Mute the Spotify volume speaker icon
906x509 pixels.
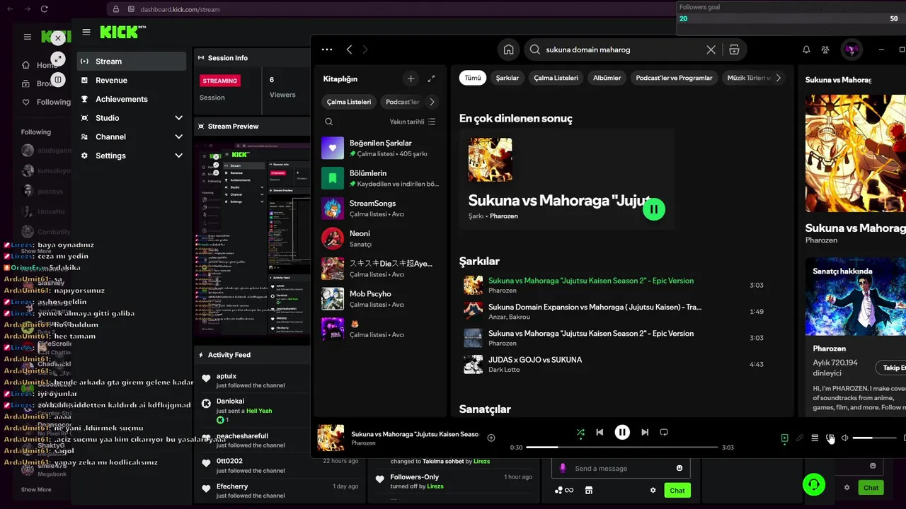coord(845,438)
